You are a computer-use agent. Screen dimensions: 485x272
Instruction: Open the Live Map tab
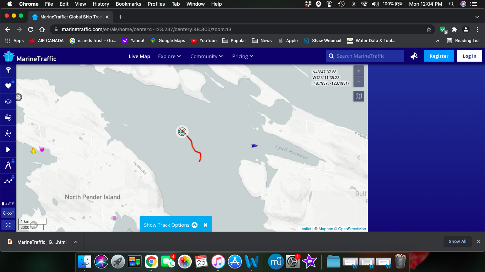140,56
